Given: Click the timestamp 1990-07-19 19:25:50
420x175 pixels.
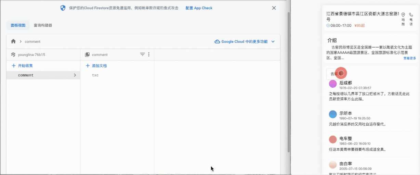Looking at the screenshot, I should tap(355, 118).
